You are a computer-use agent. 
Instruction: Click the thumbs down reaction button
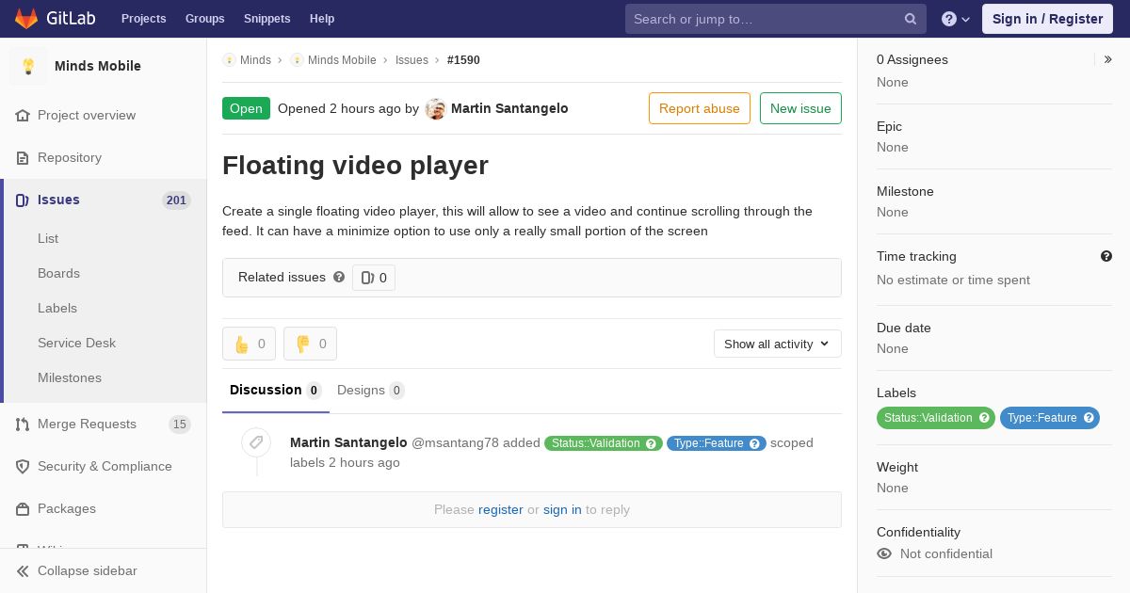[x=310, y=344]
